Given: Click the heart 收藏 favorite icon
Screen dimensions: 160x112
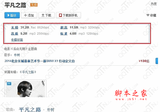Looking at the screenshot, I should click(148, 15).
